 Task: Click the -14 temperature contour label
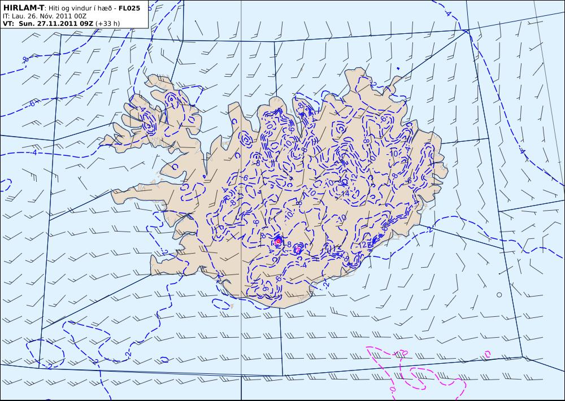click(x=344, y=194)
